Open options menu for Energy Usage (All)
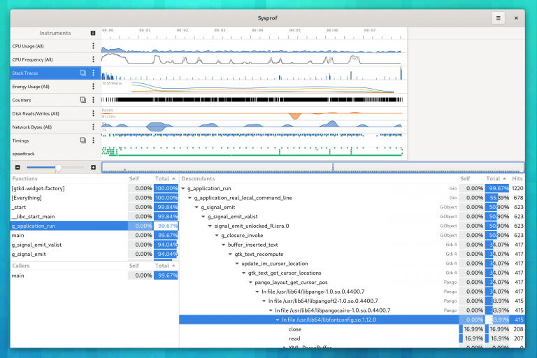This screenshot has height=358, width=537. click(93, 87)
